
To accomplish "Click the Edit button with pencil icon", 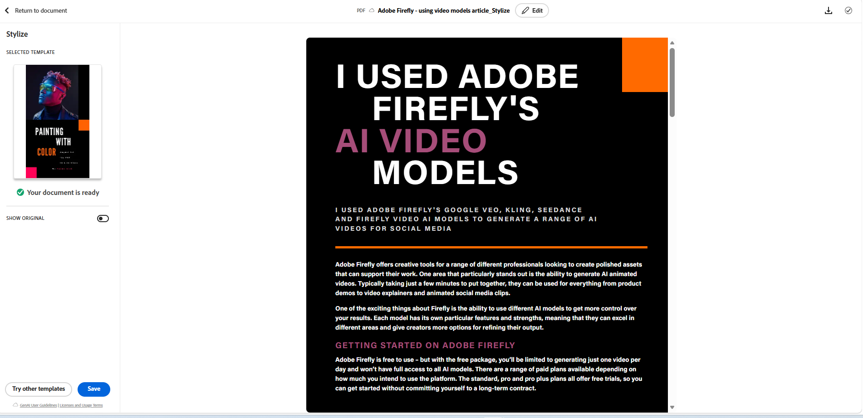I will [x=532, y=10].
